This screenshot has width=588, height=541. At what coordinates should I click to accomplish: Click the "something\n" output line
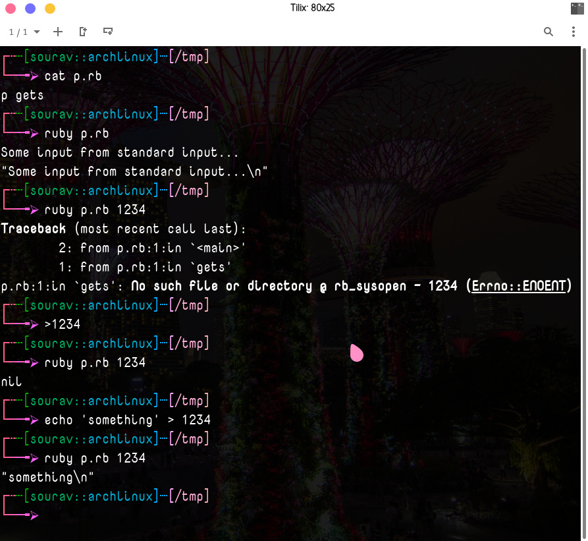click(48, 476)
